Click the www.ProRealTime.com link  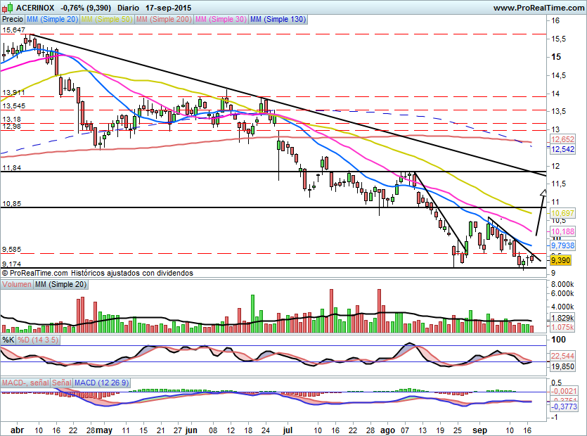click(538, 7)
